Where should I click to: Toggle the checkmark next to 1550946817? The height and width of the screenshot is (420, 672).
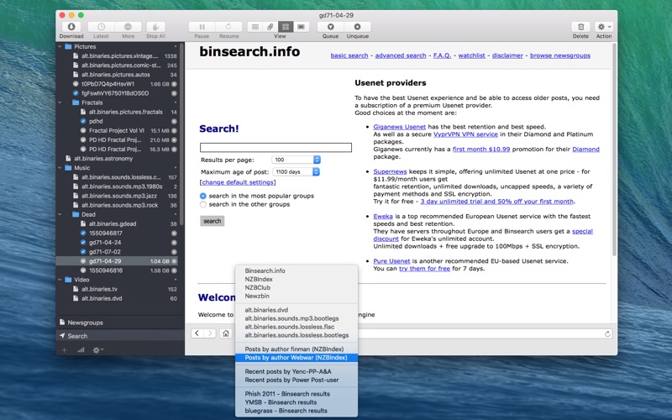(x=83, y=234)
